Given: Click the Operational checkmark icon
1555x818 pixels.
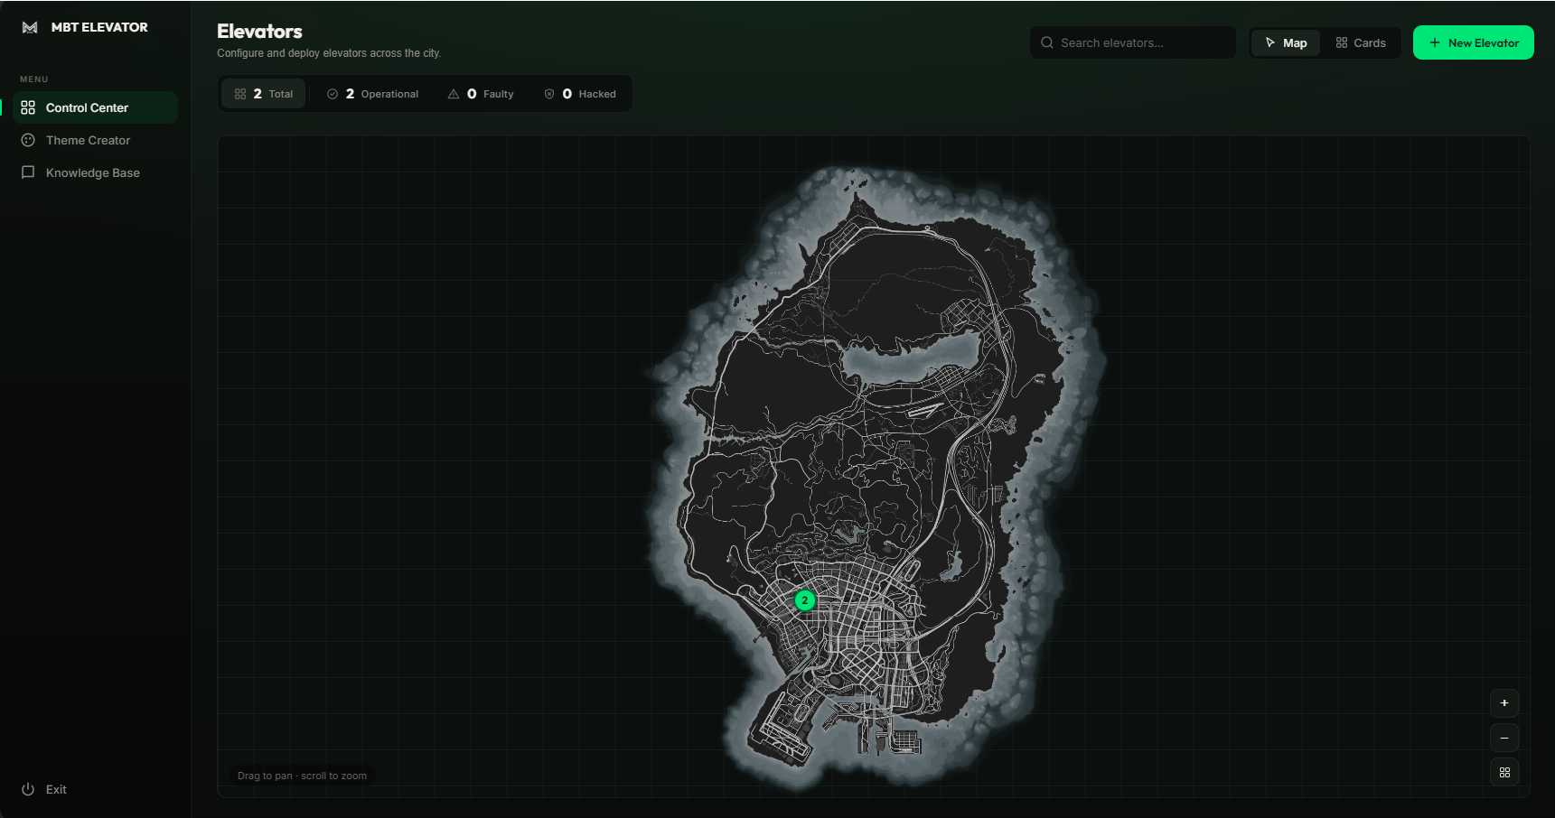Looking at the screenshot, I should tap(333, 94).
